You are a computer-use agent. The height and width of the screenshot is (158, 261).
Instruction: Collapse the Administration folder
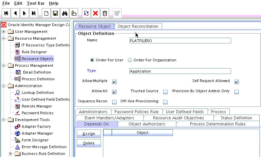point(4,86)
